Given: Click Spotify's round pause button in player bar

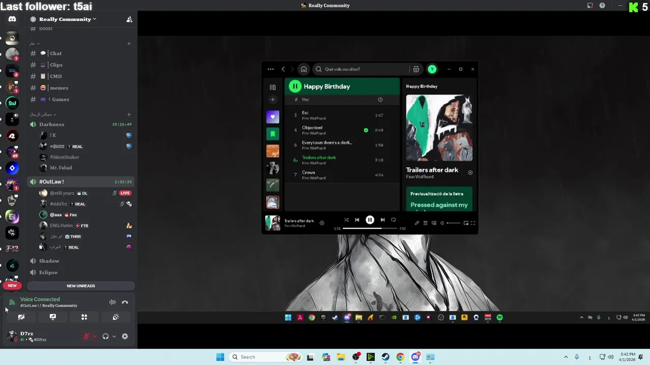Looking at the screenshot, I should click(370, 220).
